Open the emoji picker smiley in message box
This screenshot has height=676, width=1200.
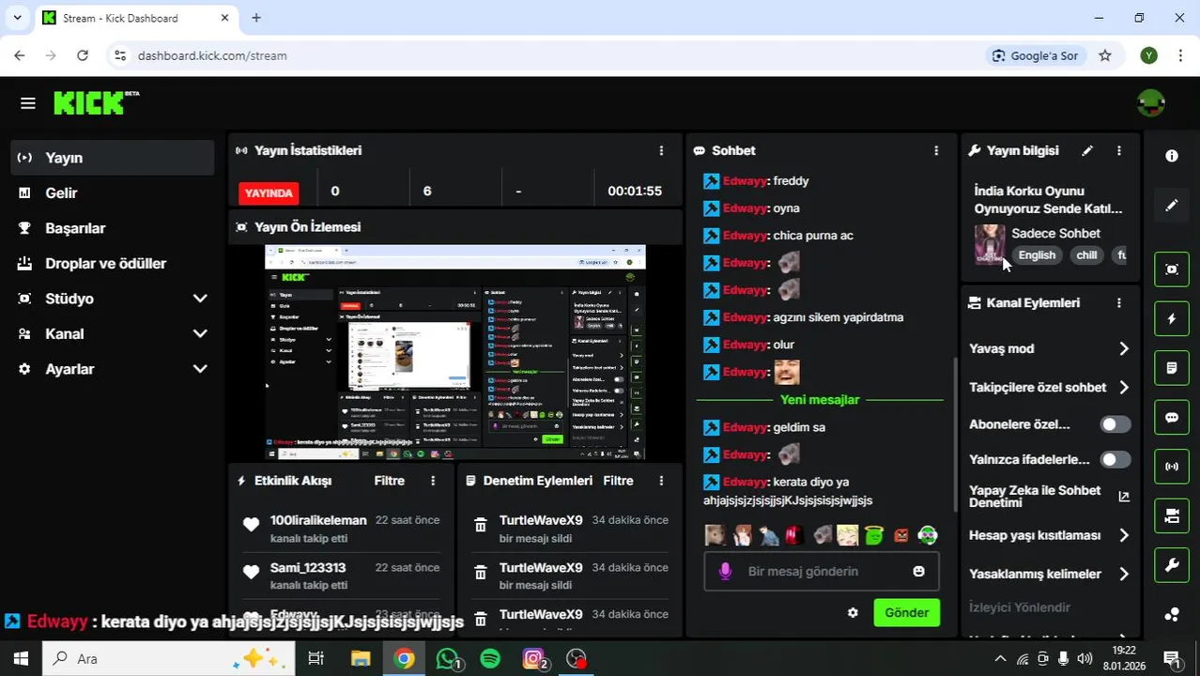coord(918,571)
